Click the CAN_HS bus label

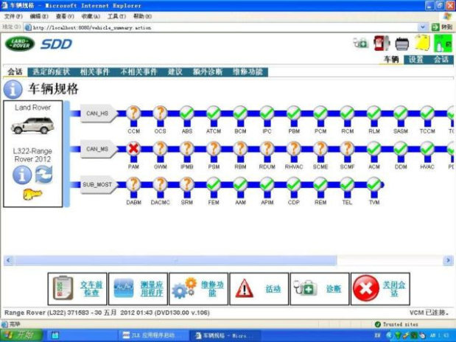pos(98,114)
